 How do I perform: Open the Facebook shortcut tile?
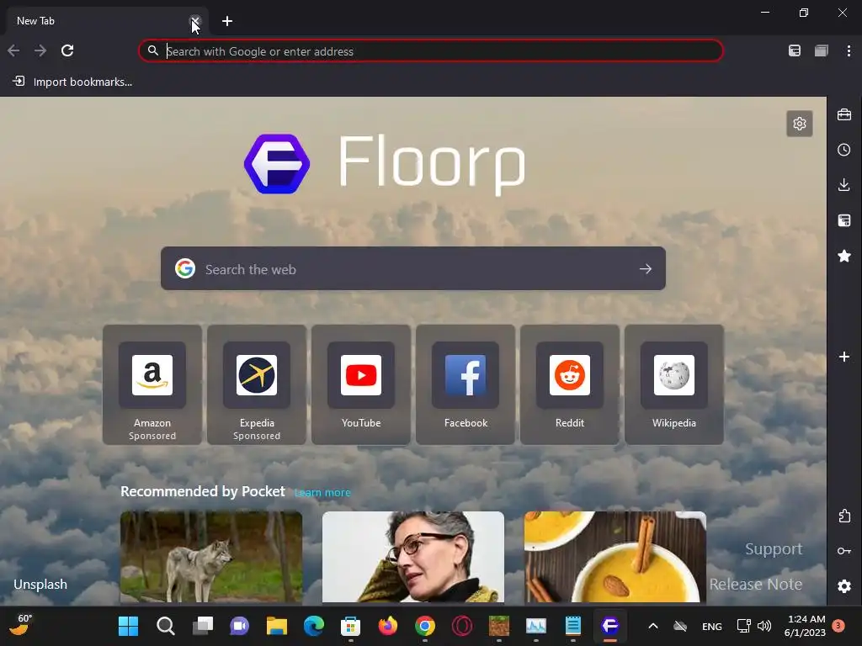(x=466, y=384)
